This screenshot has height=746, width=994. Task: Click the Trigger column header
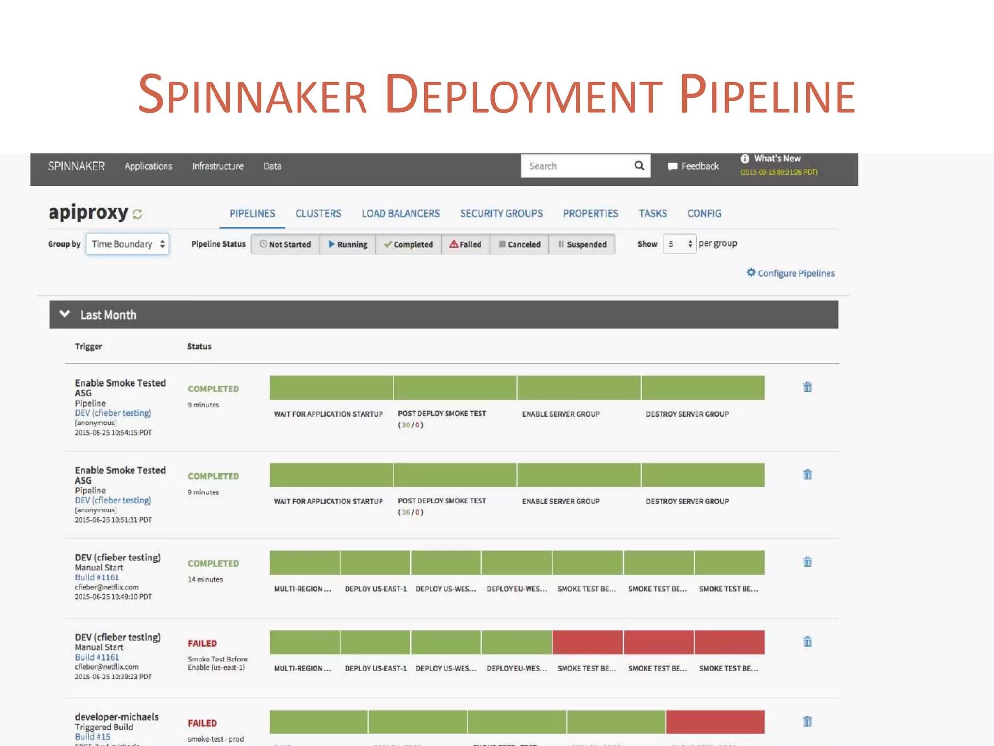[x=88, y=346]
